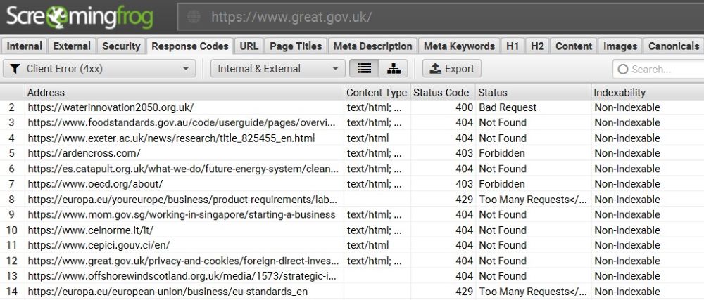This screenshot has width=704, height=300.
Task: Select the exeter.ac.uk news URL row
Action: click(x=352, y=138)
